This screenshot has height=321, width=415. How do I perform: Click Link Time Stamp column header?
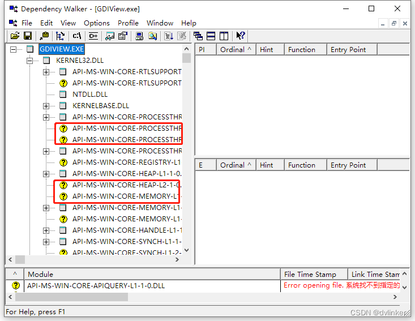click(374, 275)
